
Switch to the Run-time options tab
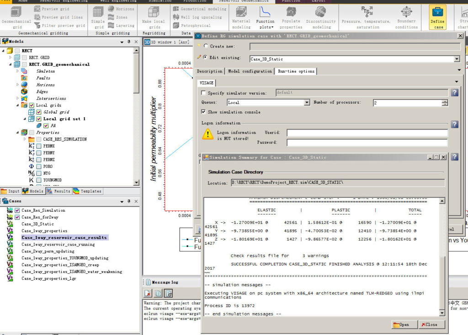(296, 71)
